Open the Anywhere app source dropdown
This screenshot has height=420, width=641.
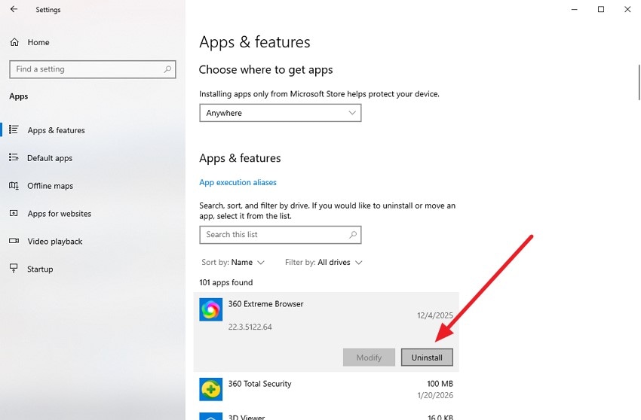point(280,113)
